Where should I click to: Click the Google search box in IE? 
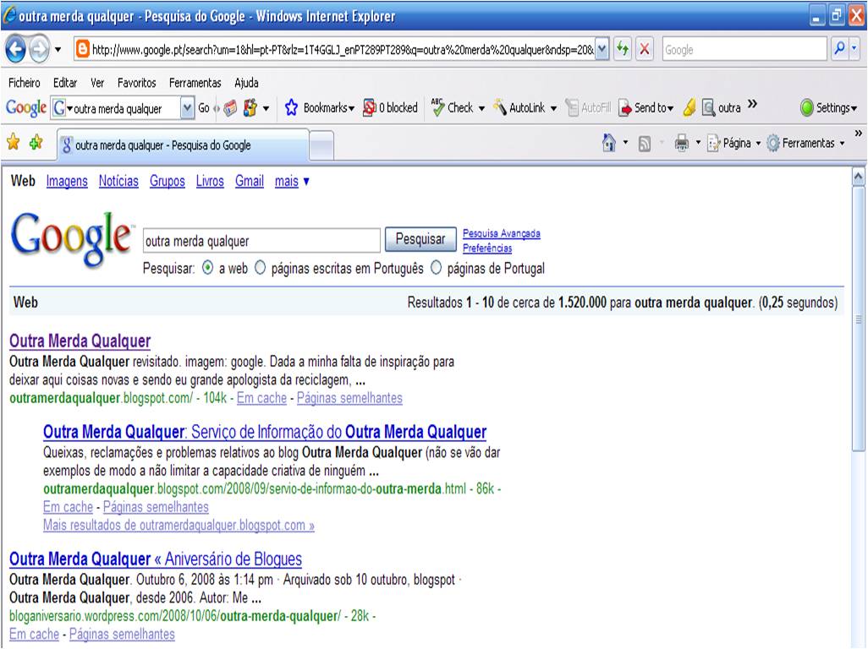tap(744, 50)
